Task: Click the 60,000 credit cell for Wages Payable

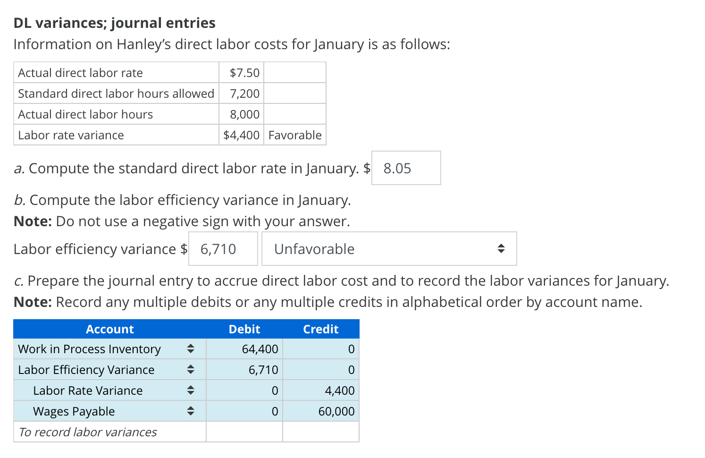Action: tap(320, 411)
